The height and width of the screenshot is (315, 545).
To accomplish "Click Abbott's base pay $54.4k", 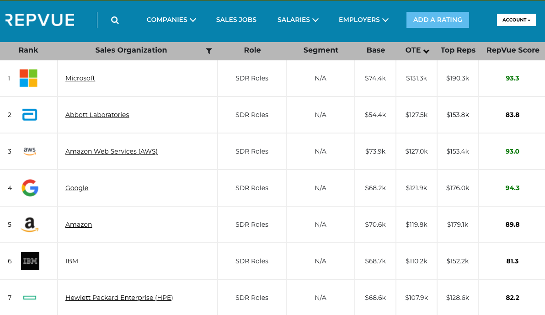I will pyautogui.click(x=375, y=115).
